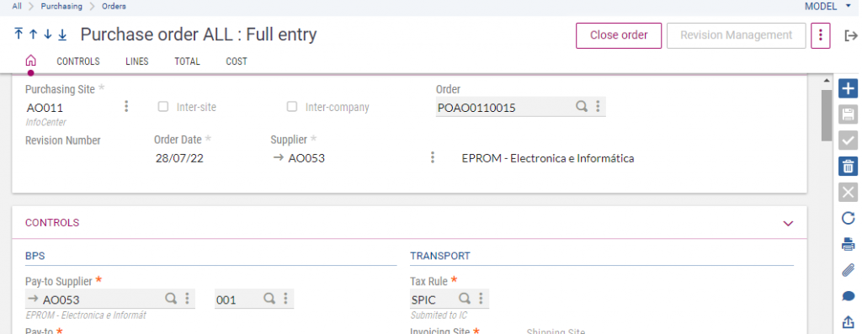The width and height of the screenshot is (862, 334).
Task: Click the Close order button
Action: [619, 35]
